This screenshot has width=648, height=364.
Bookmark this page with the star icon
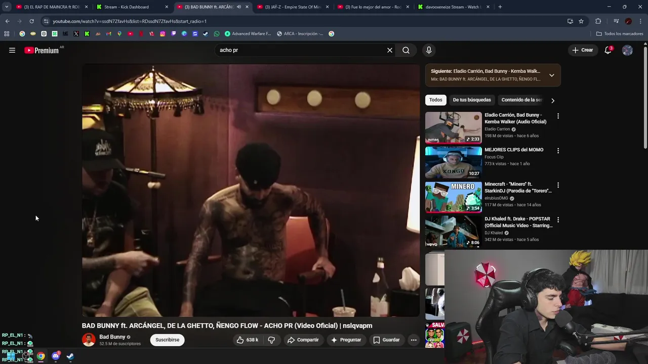pyautogui.click(x=581, y=21)
